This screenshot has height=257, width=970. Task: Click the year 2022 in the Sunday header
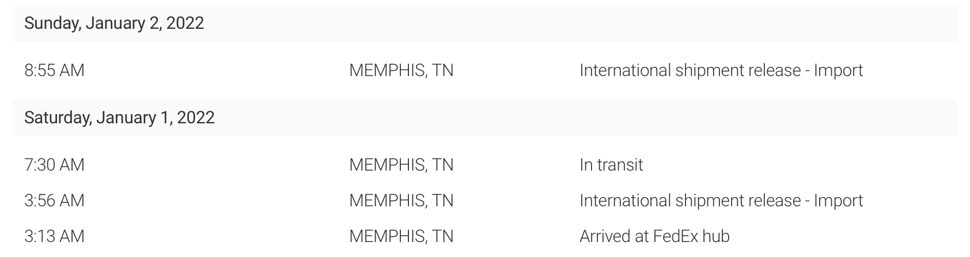pos(185,23)
